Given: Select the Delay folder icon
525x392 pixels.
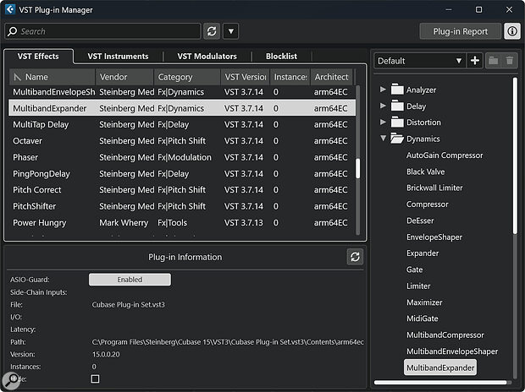Looking at the screenshot, I should 397,106.
